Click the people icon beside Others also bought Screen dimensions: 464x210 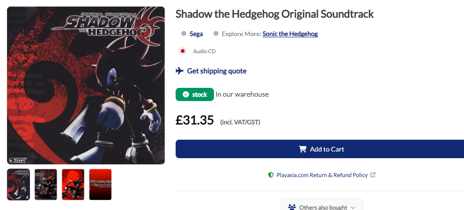(x=292, y=207)
